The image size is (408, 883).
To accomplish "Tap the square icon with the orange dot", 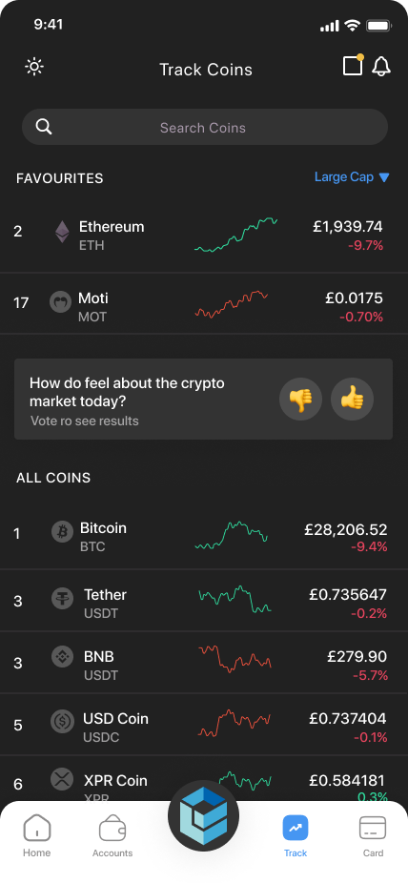I will (354, 66).
